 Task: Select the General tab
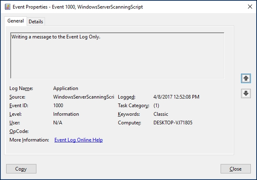[16, 21]
